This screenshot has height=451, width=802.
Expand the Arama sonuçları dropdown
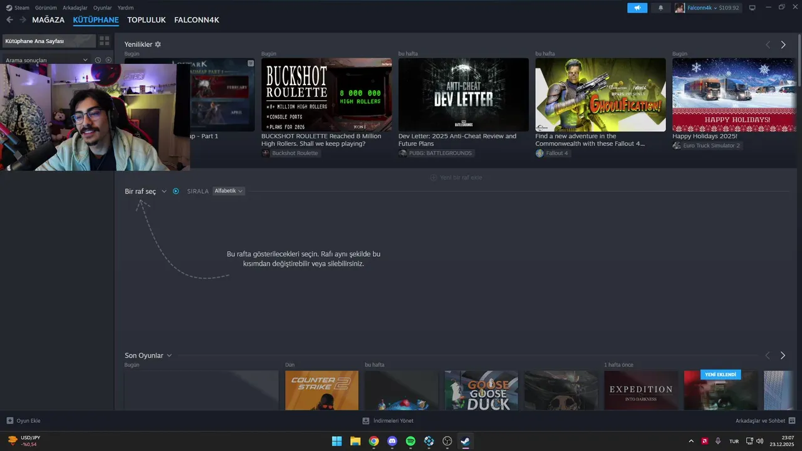click(x=85, y=60)
